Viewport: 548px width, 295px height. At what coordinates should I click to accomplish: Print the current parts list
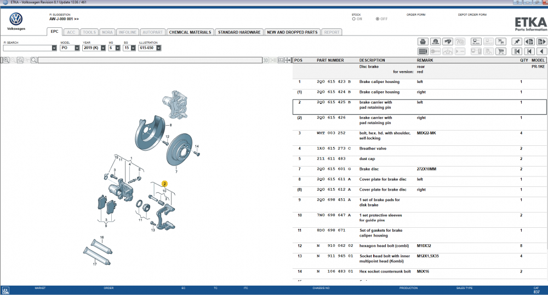pos(423,42)
